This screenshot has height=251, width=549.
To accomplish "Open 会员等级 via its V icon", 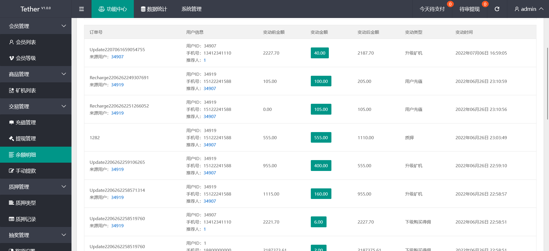I will pos(11,58).
